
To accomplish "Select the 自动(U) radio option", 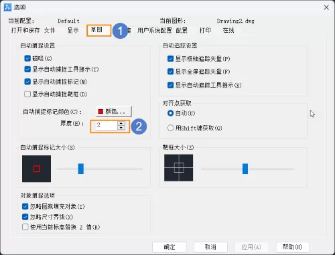I will click(170, 113).
